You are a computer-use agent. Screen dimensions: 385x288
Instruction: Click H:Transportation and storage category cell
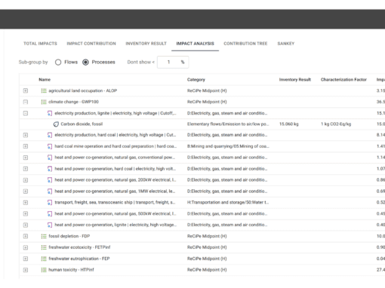coord(228,202)
